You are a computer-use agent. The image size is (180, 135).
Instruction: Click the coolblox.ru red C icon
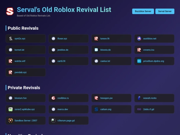click(x=53, y=98)
